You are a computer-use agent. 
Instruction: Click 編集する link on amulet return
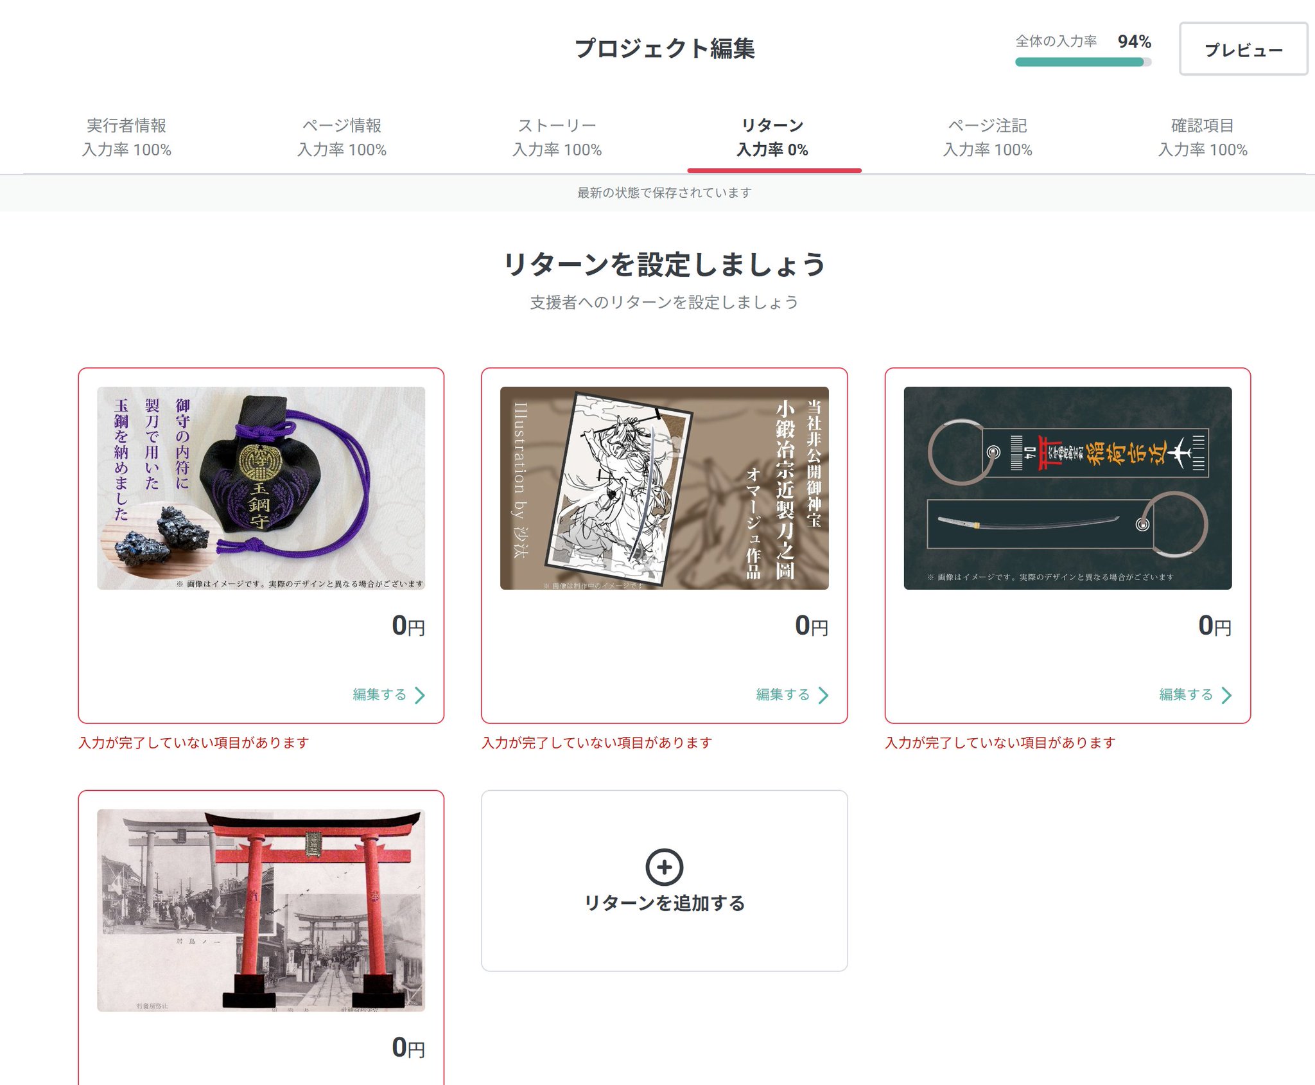point(379,694)
